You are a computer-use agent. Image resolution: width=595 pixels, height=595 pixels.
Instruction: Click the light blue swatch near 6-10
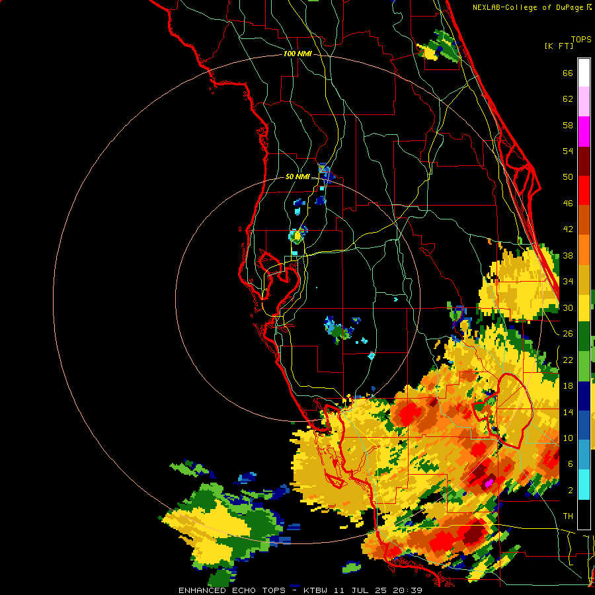[x=584, y=455]
